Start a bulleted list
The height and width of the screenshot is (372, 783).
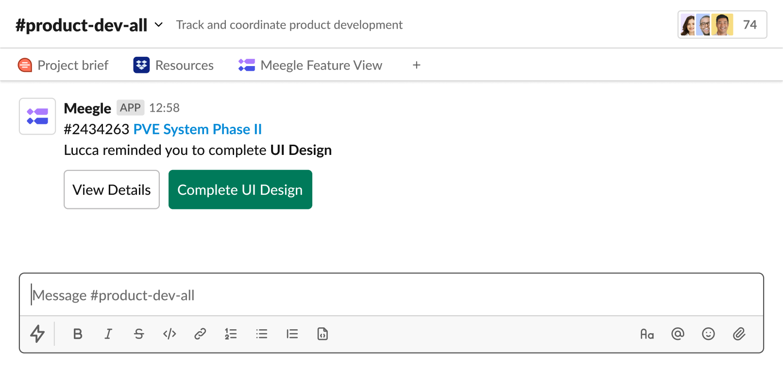(262, 334)
